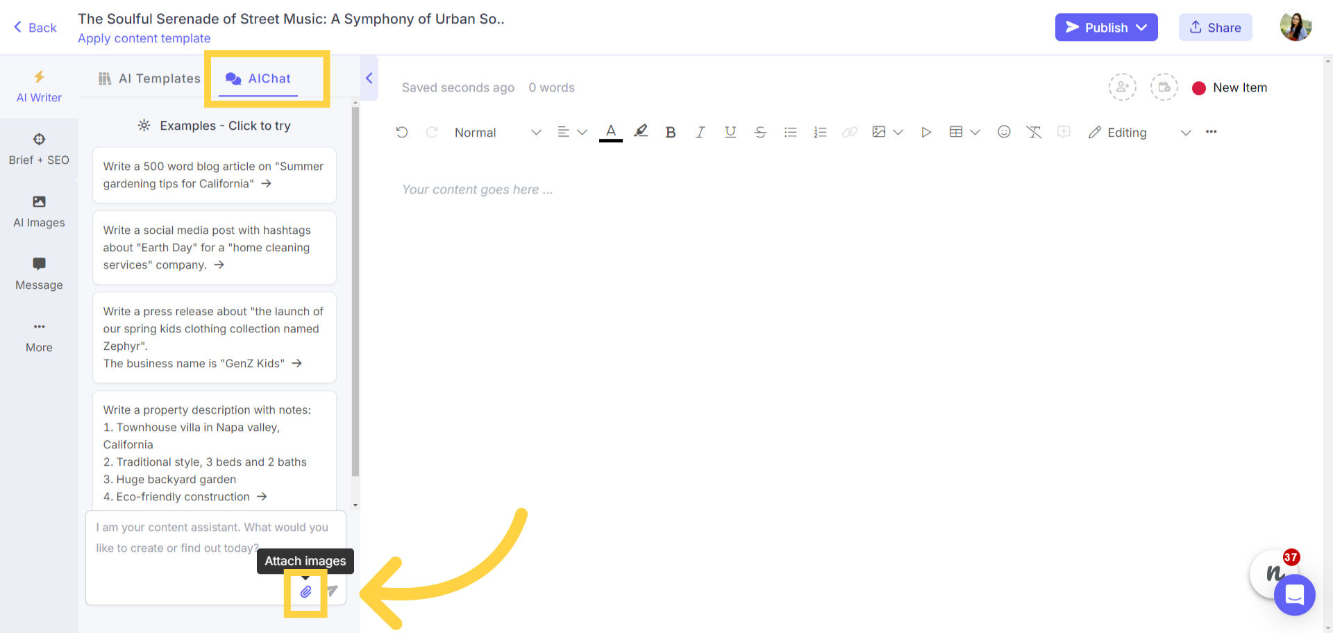Collapse the left side panel
Image resolution: width=1333 pixels, height=633 pixels.
point(369,78)
